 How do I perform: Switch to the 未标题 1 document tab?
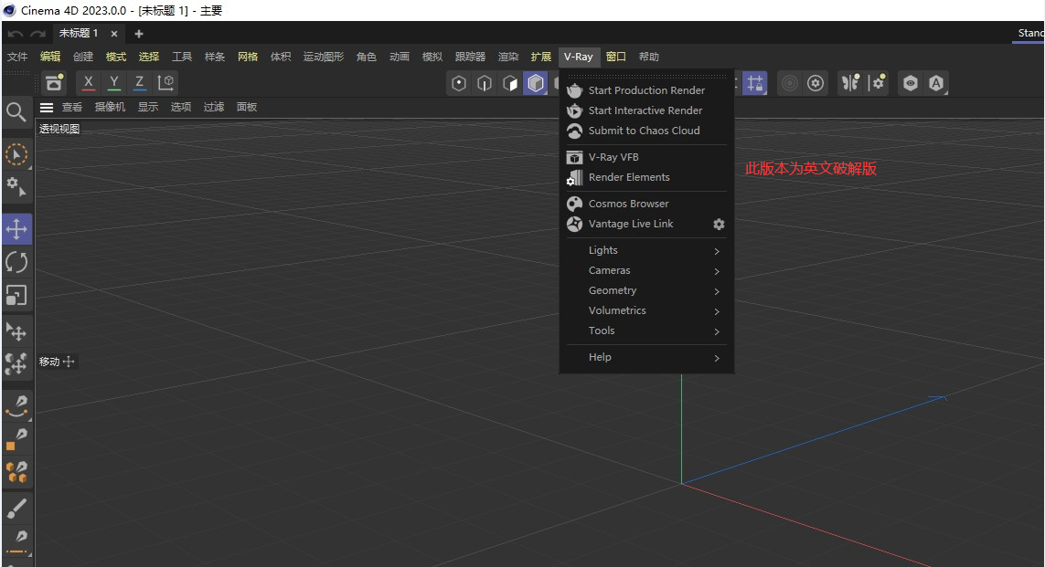click(79, 33)
